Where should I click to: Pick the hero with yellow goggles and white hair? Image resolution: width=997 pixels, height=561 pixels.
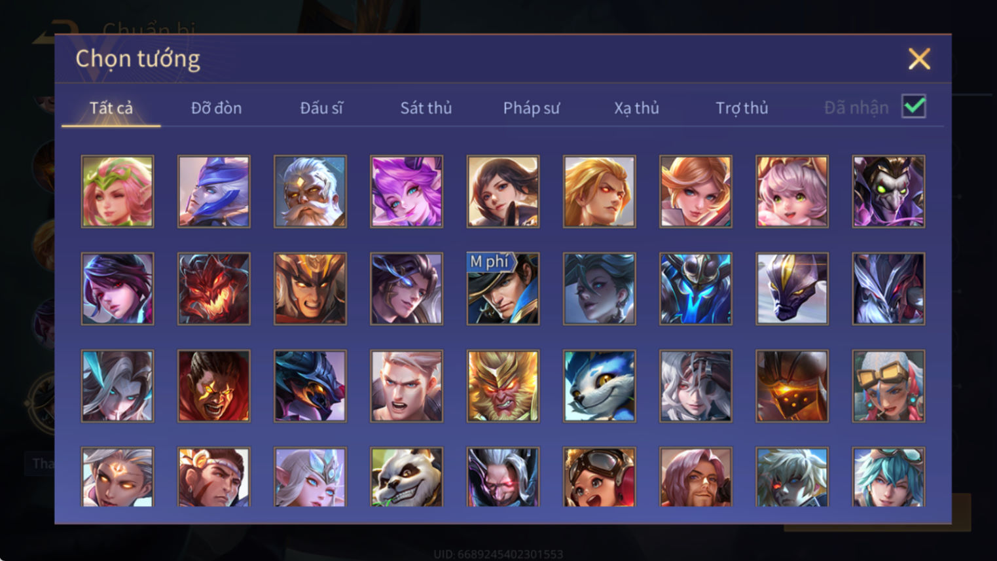click(x=888, y=386)
